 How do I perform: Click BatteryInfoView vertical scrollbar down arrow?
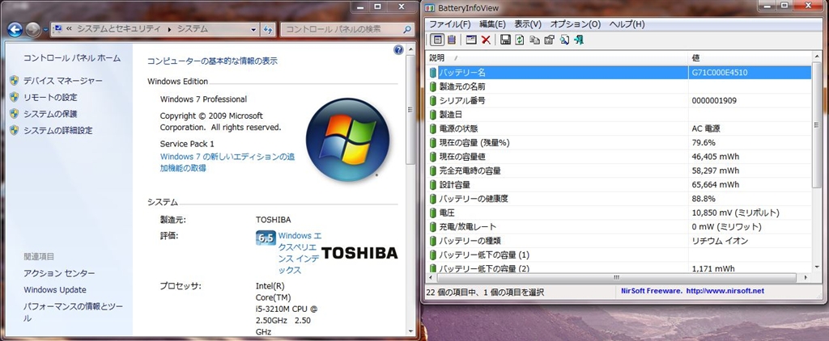click(x=817, y=268)
